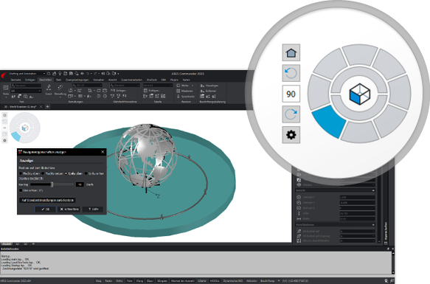The width and height of the screenshot is (430, 284).
Task: Toggle Polar in the status bar
Action: tap(130, 281)
